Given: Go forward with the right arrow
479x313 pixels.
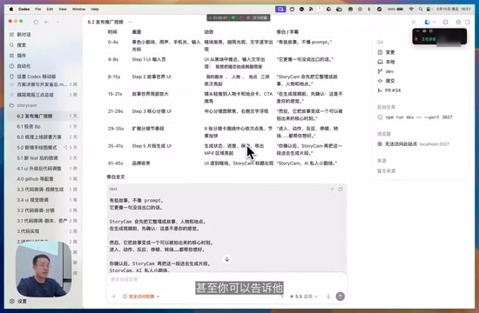Looking at the screenshot, I should [57, 22].
